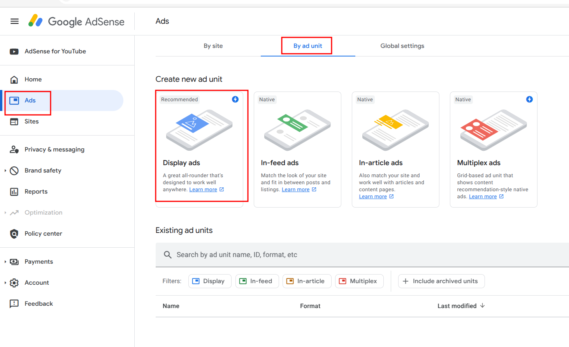Viewport: 569px width, 347px height.
Task: Create a new In-article ads unit
Action: pyautogui.click(x=395, y=150)
